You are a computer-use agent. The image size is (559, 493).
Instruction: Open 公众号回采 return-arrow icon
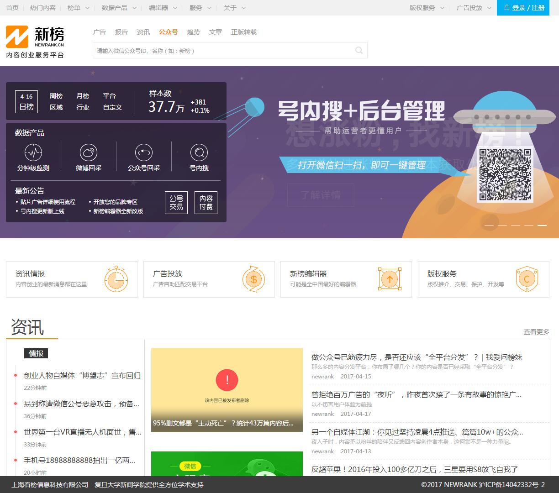point(144,152)
